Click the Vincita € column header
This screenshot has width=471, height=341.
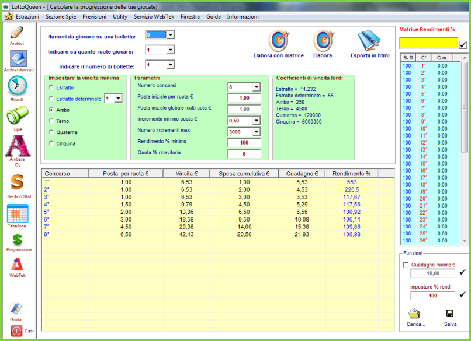coord(186,174)
